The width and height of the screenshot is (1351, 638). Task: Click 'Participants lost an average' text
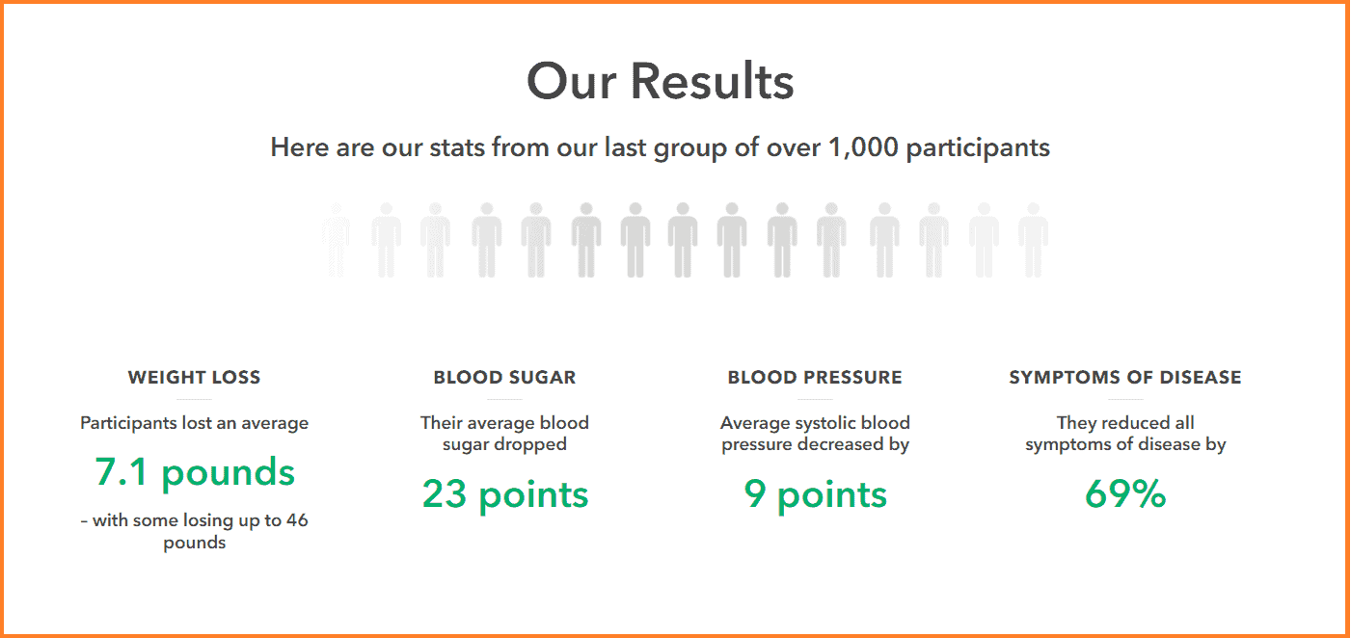coord(194,423)
